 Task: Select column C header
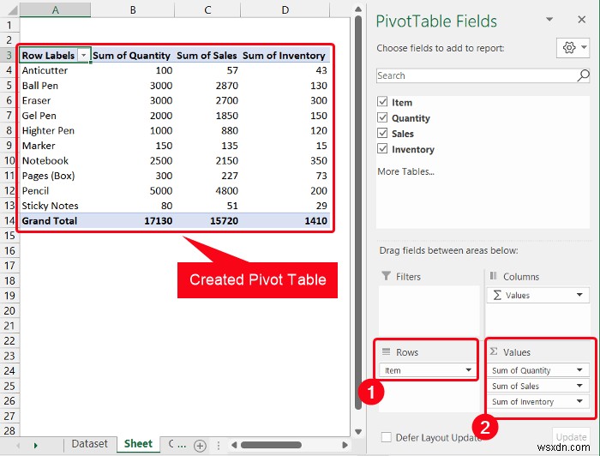207,10
